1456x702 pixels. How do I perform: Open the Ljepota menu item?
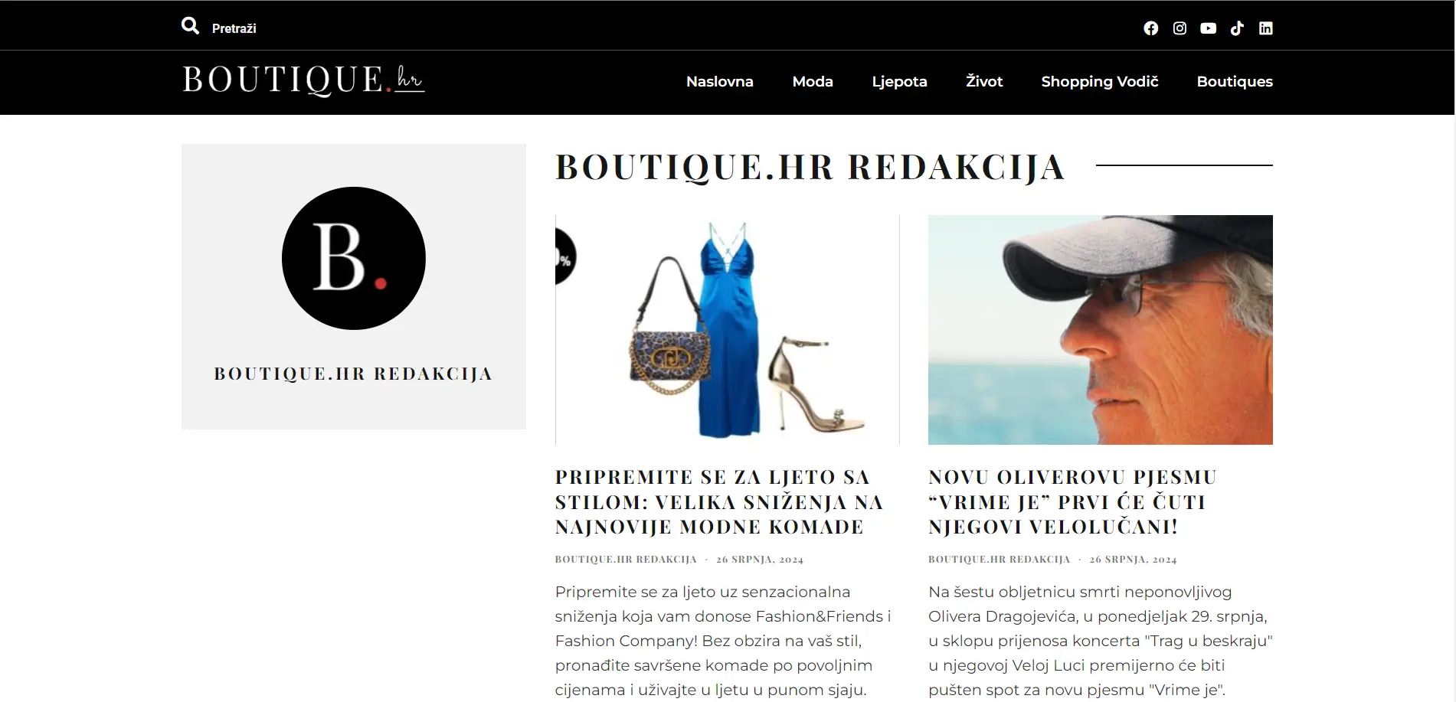click(x=899, y=81)
